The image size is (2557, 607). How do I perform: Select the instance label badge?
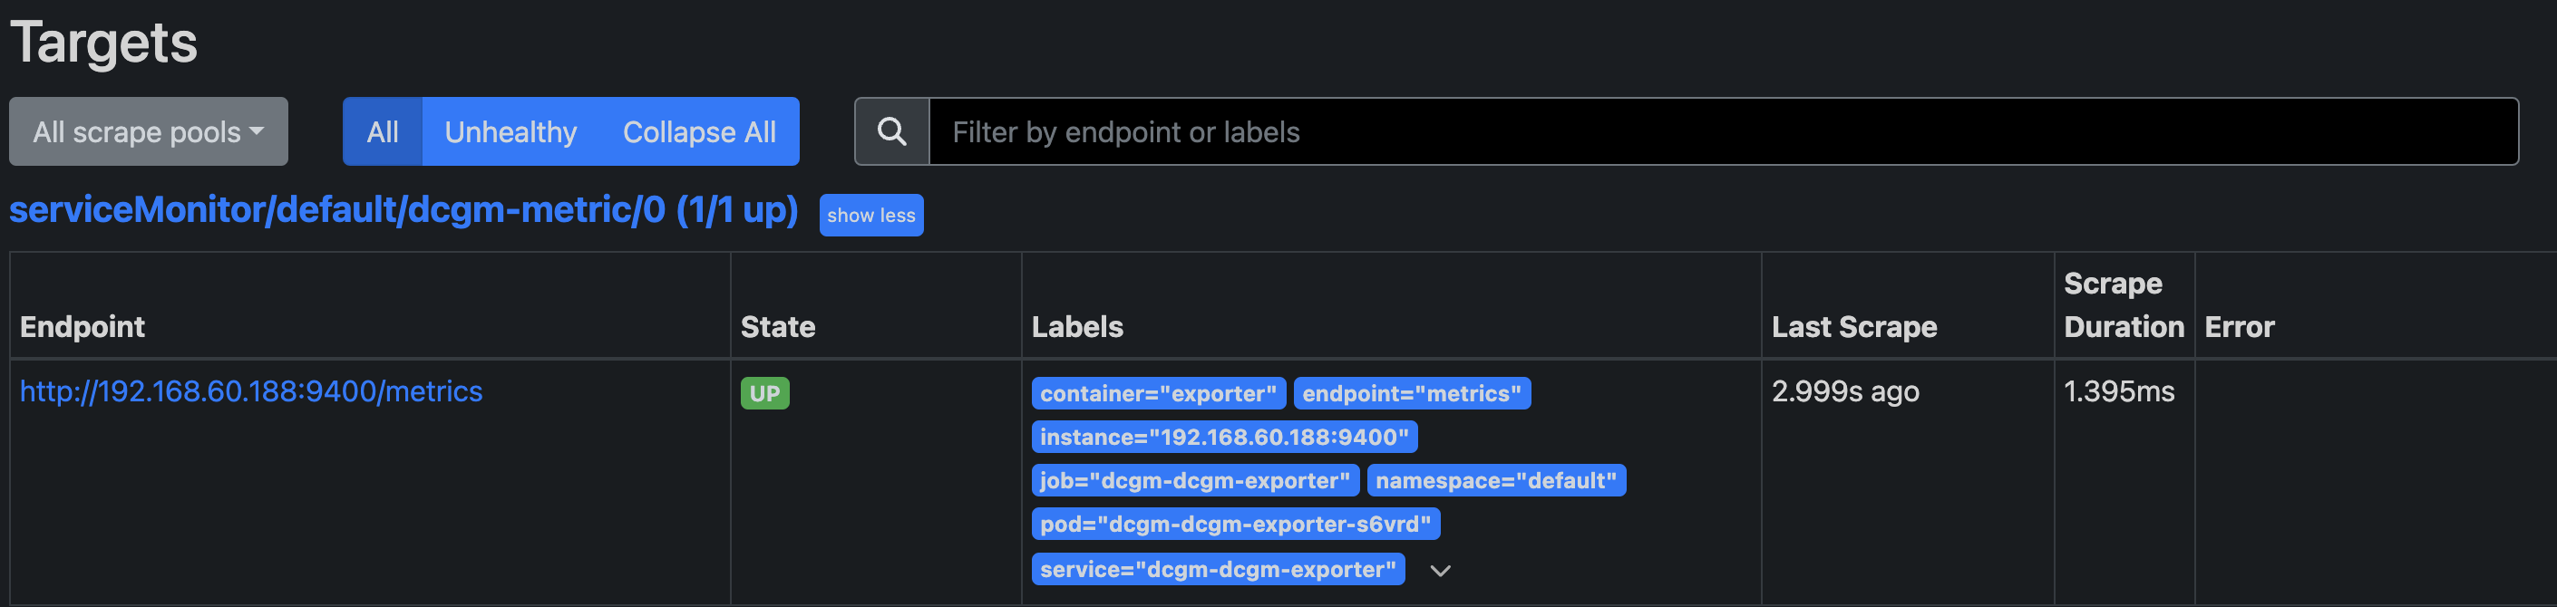pos(1224,438)
